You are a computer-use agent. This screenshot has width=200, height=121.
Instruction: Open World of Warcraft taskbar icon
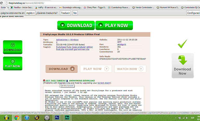coord(37,118)
